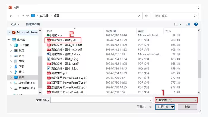Viewport: 208px width, 117px height.
Task: Open recent locations chevron beside forward arrow
Action: (x=23, y=16)
